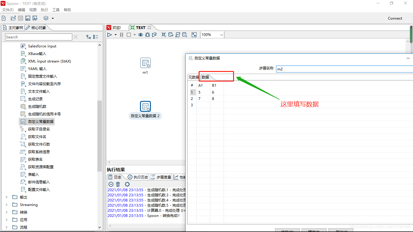Screen dimensions: 413x232
Task: Select 表输入 in the tree
Action: (34, 174)
